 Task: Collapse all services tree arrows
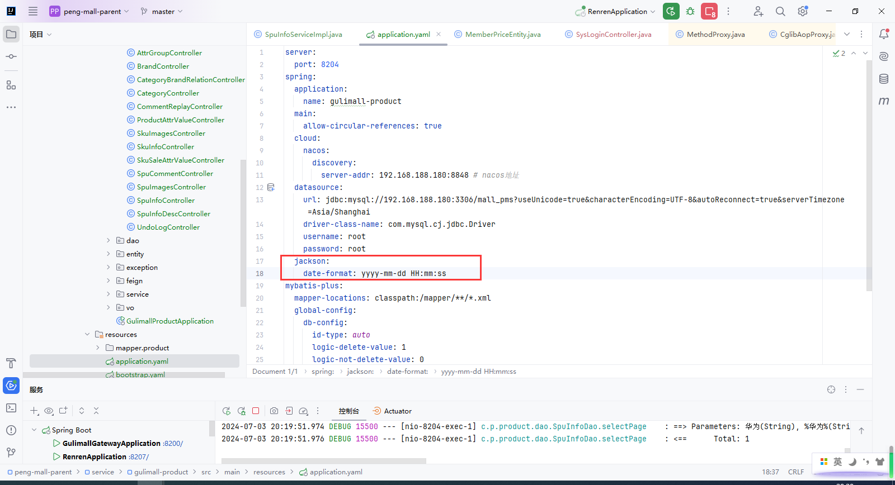[96, 411]
